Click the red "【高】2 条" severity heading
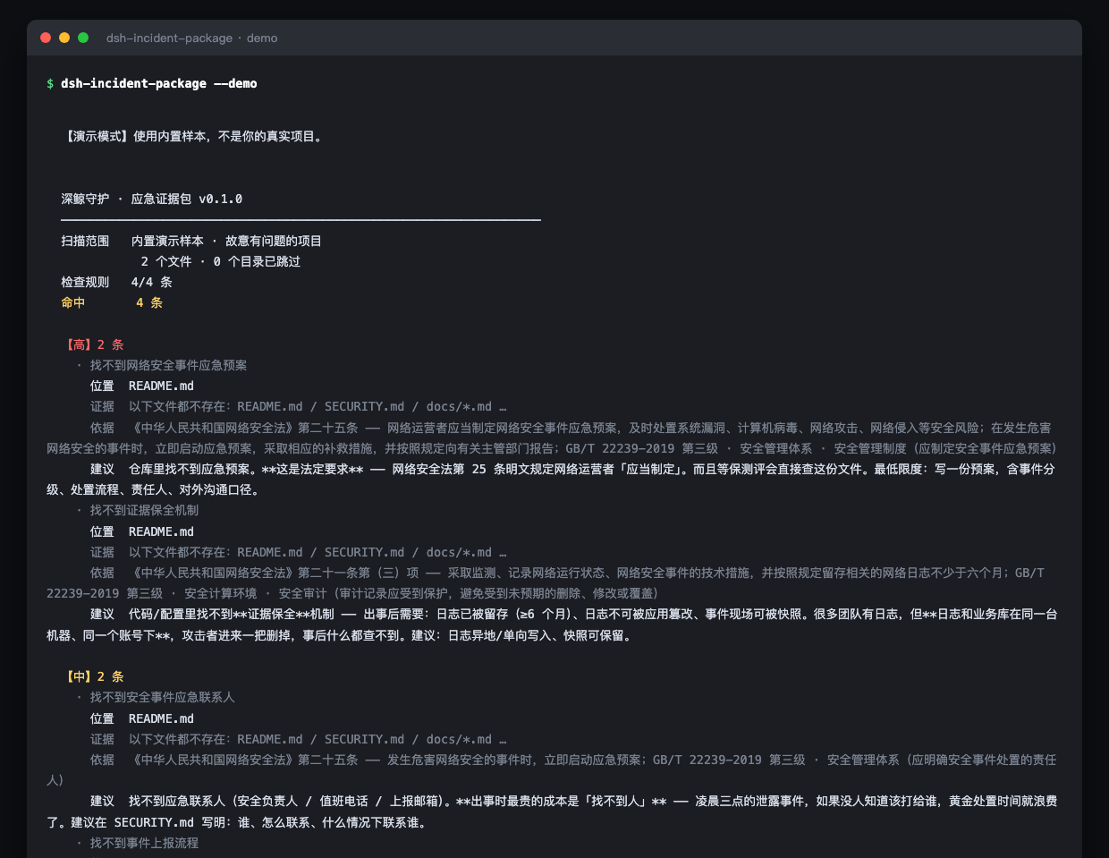The image size is (1109, 858). (x=93, y=344)
